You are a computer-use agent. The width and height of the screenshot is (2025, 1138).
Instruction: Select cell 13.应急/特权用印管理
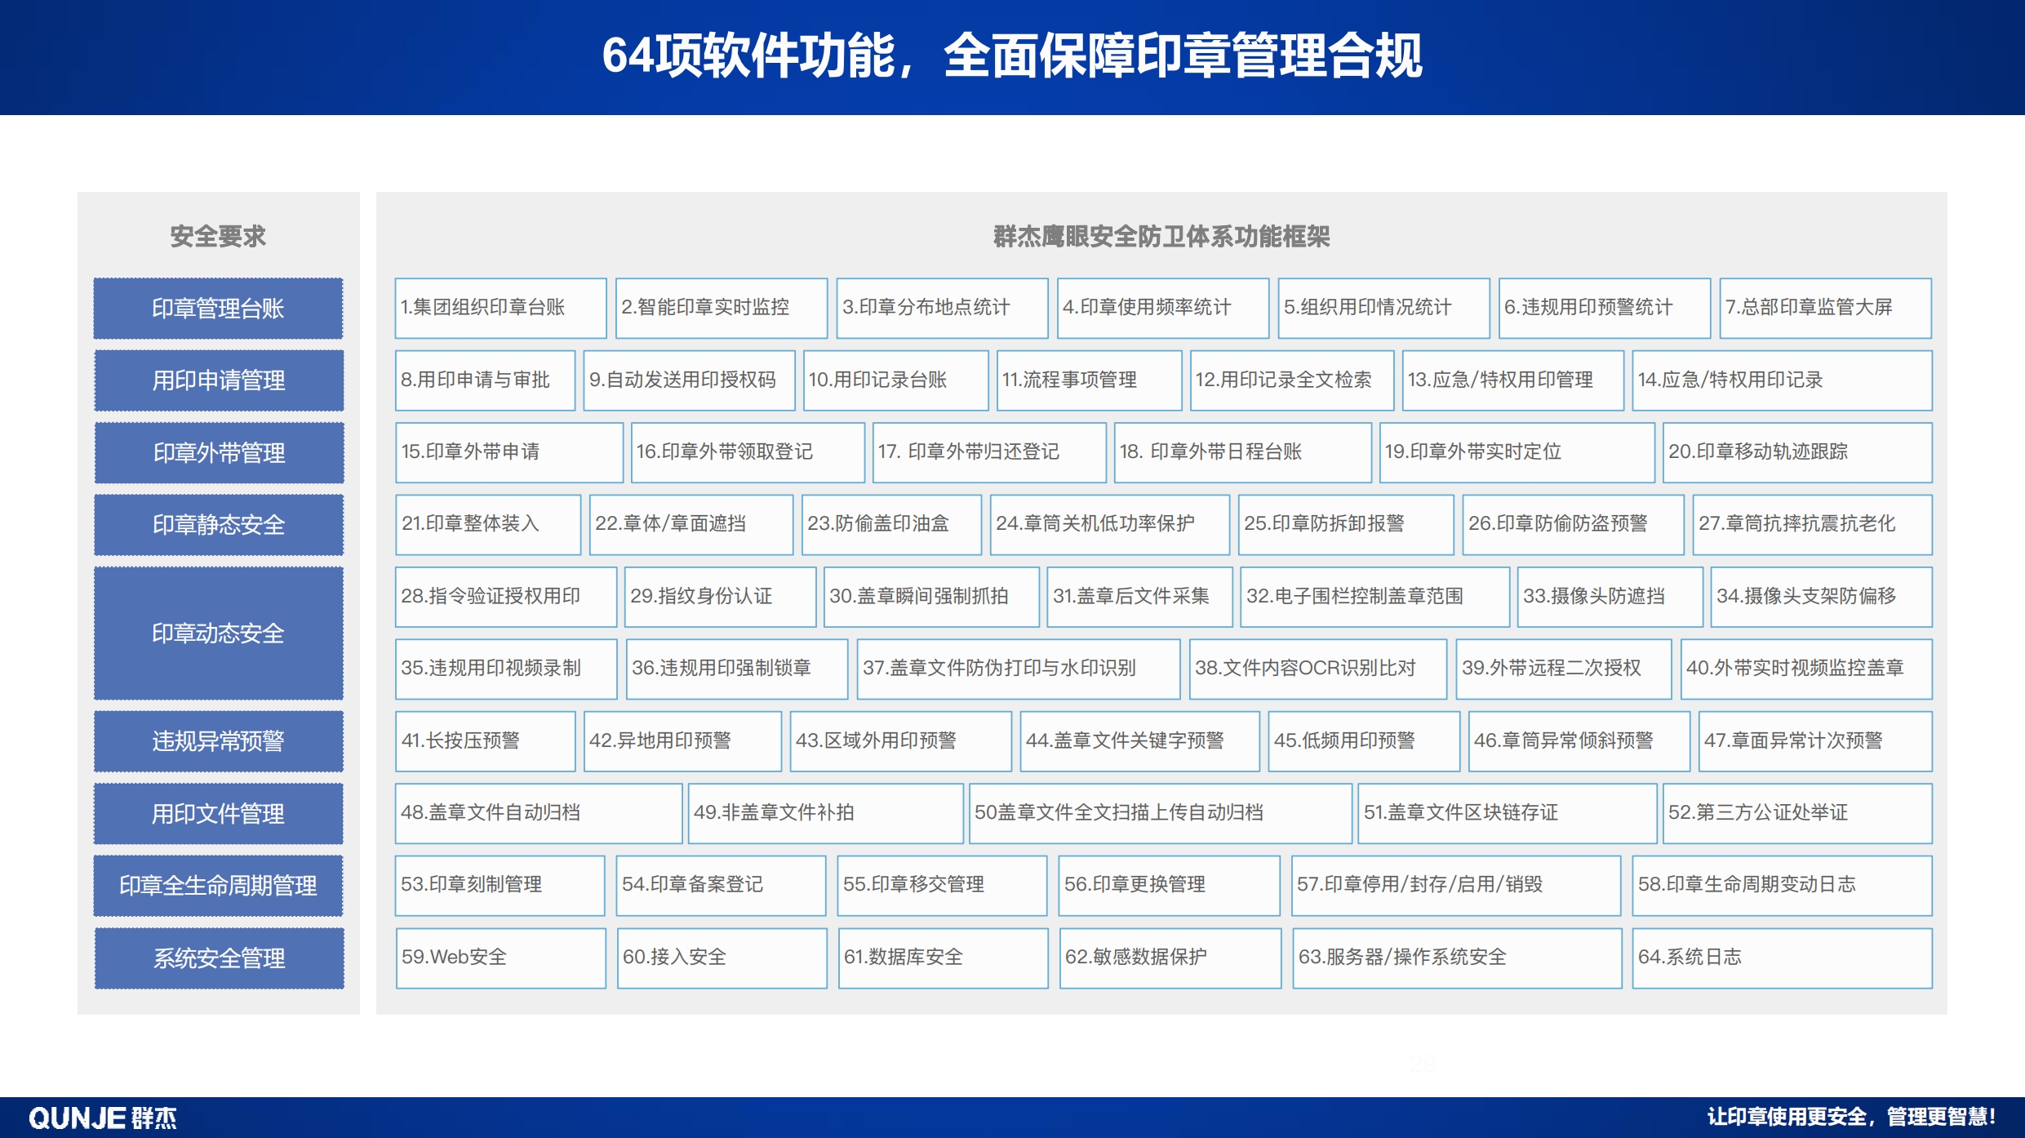1512,380
